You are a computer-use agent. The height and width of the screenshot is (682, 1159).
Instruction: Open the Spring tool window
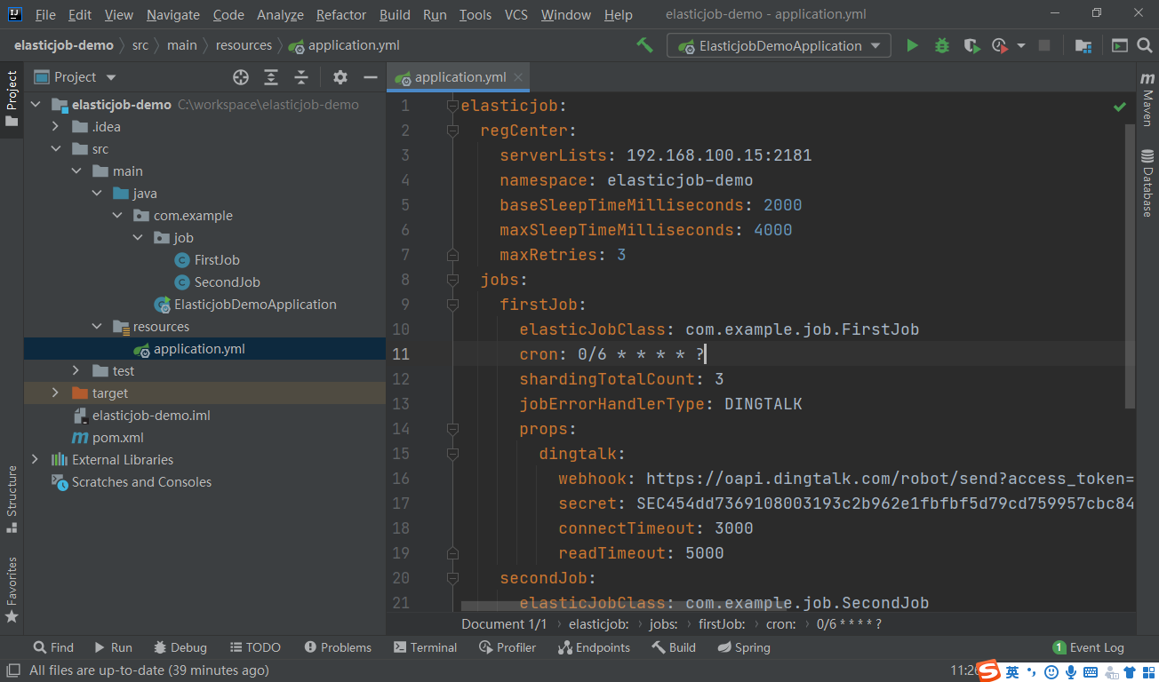point(744,647)
